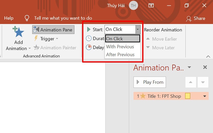This screenshot has height=133, width=213.
Task: Click the pane's move down arrow button
Action: (203, 82)
